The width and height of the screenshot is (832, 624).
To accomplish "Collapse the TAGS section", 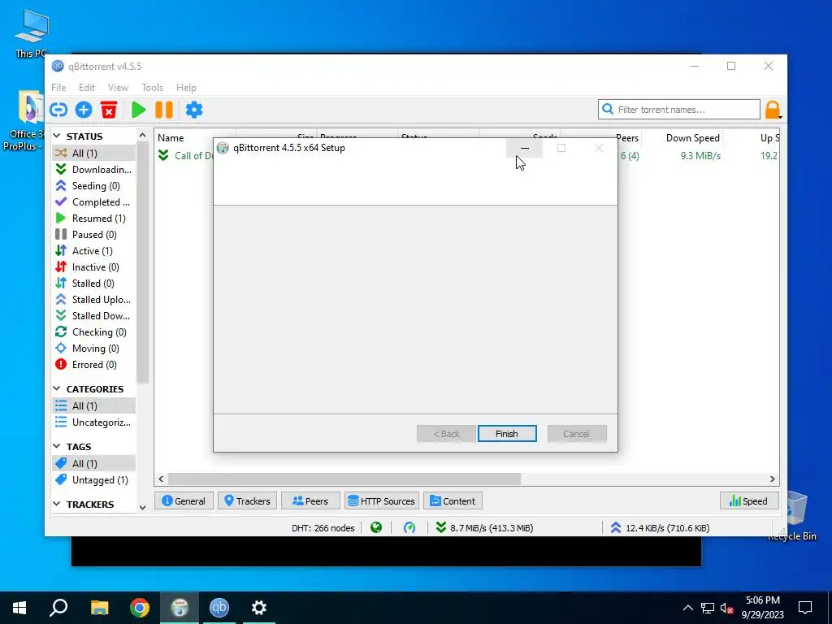I will 57,447.
